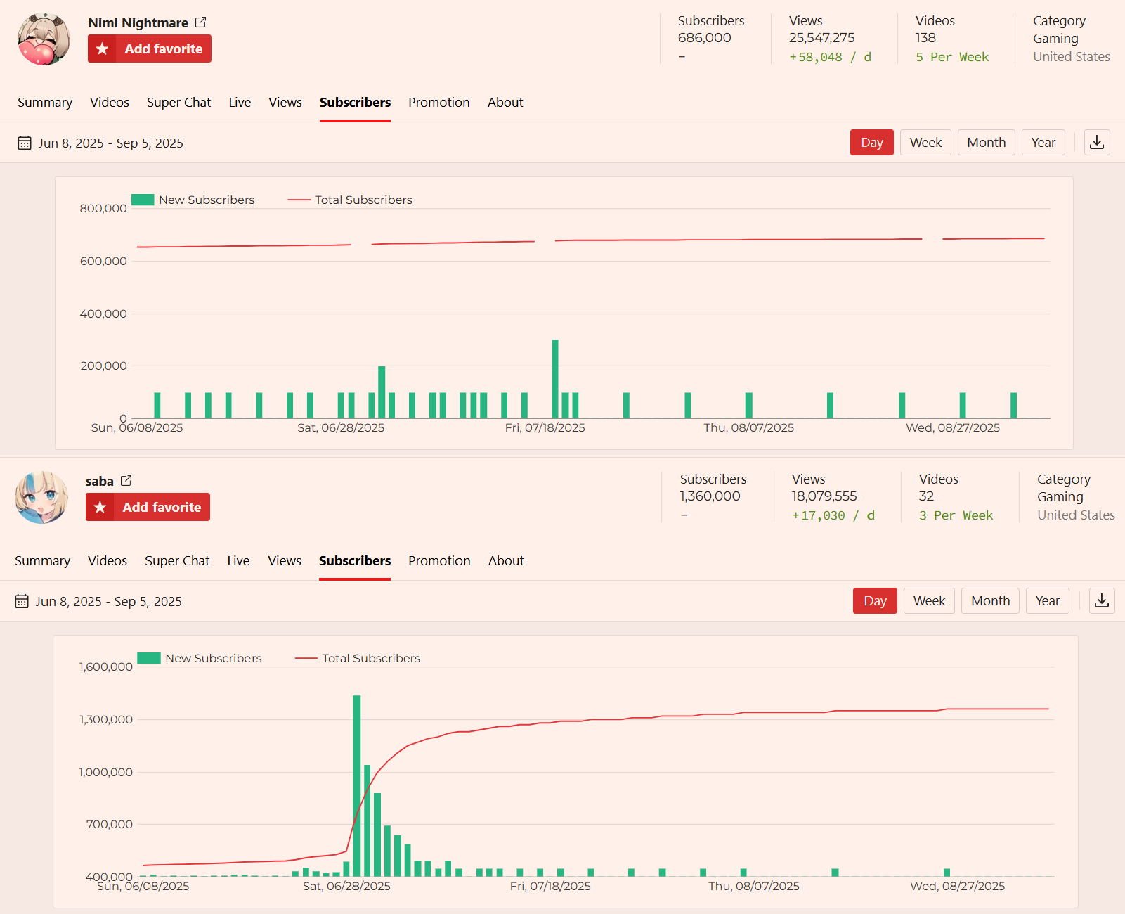Select Day granularity for Nimi Nightmare chart
Image resolution: width=1125 pixels, height=914 pixels.
(x=872, y=143)
